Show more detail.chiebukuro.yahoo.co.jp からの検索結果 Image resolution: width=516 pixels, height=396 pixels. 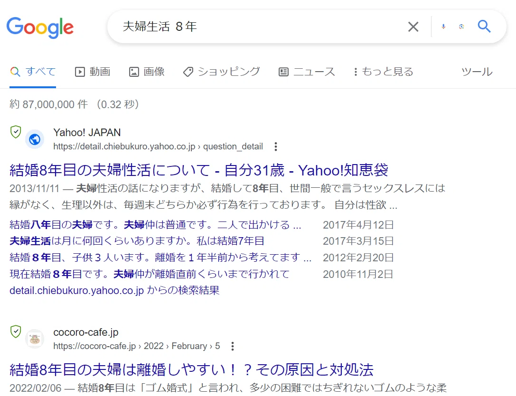[114, 290]
